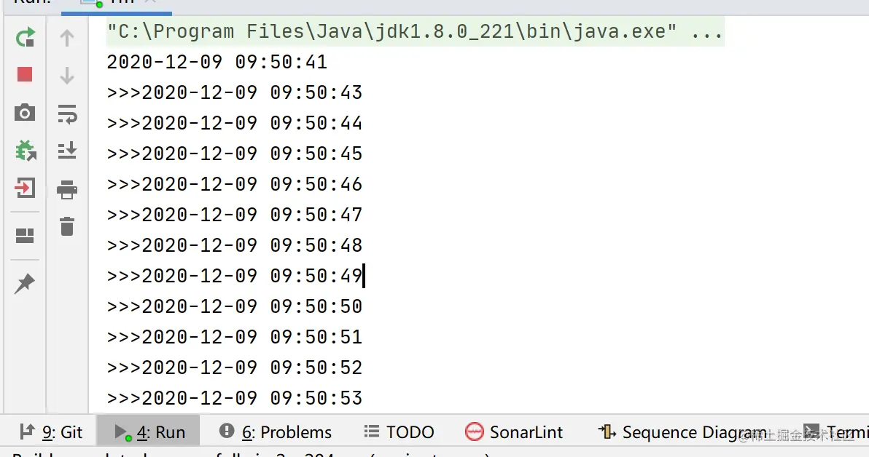The image size is (869, 457).
Task: Open the 9: Git tool window
Action: pos(51,432)
